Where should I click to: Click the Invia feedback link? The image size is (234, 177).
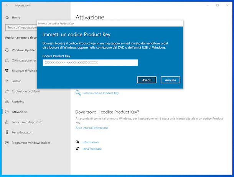click(x=92, y=149)
